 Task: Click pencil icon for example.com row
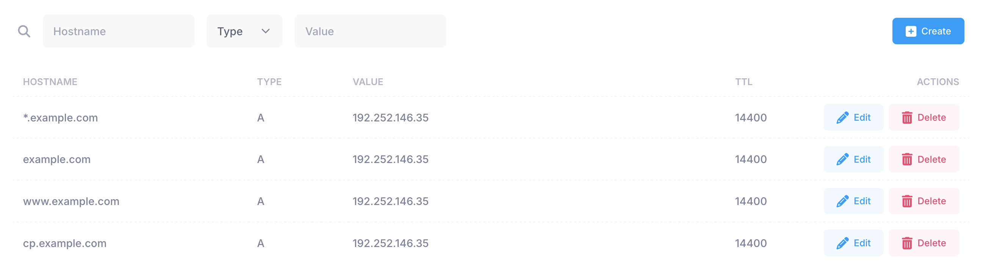[842, 159]
